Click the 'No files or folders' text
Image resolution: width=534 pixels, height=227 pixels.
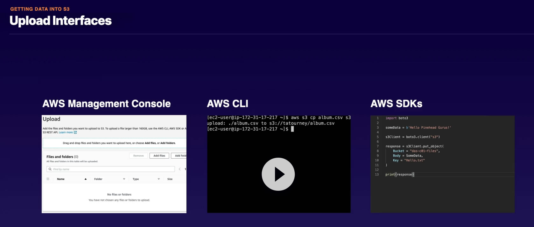(119, 195)
